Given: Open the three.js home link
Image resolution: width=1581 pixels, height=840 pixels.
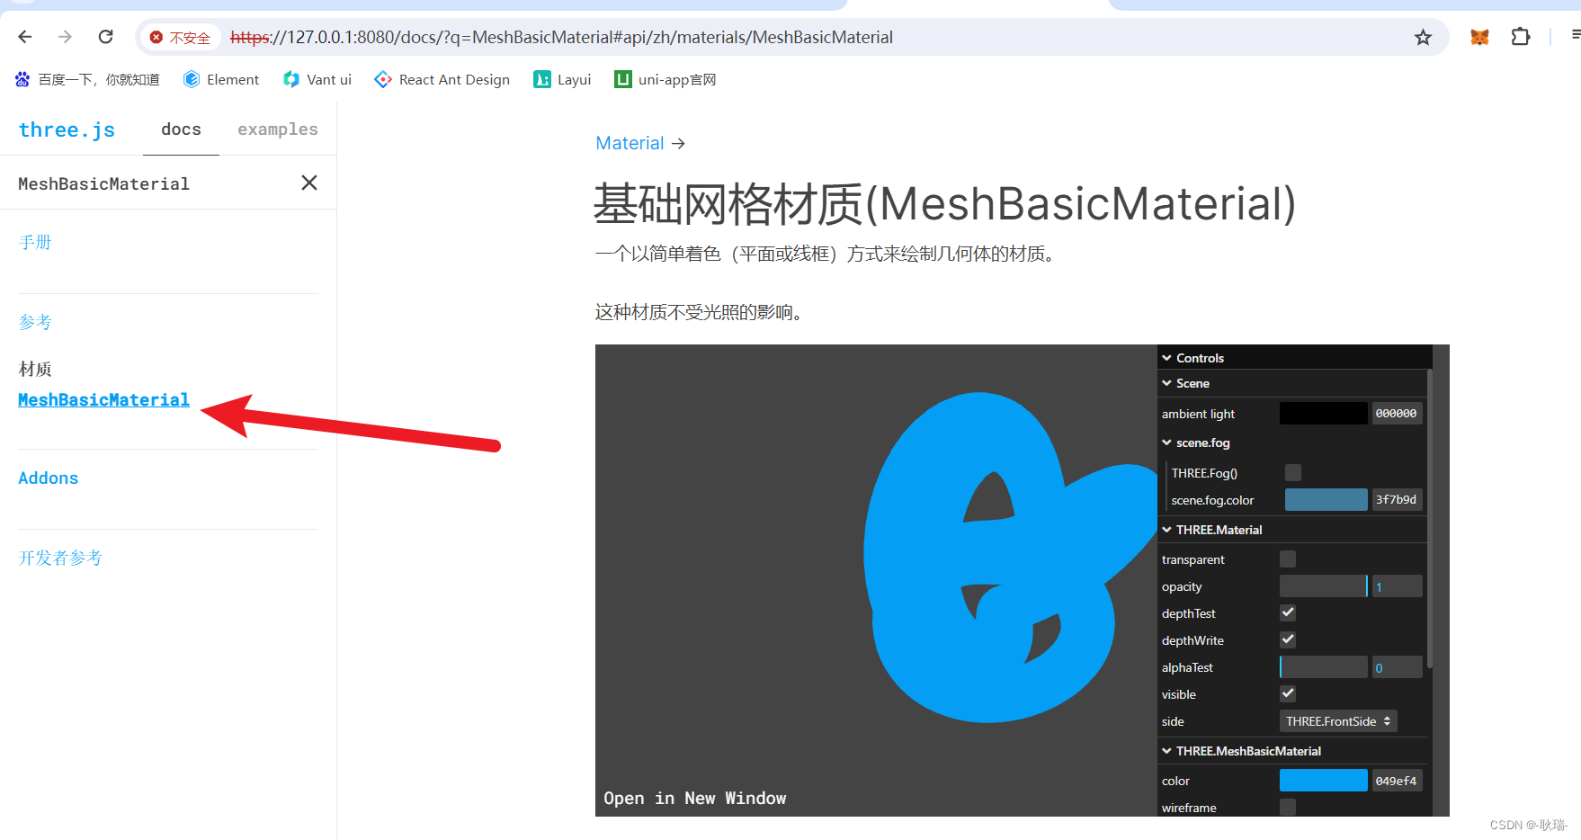Looking at the screenshot, I should (67, 130).
